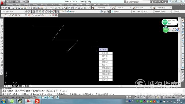Open the 绘图(D) menu
This screenshot has height=104, width=185.
tap(61, 5)
